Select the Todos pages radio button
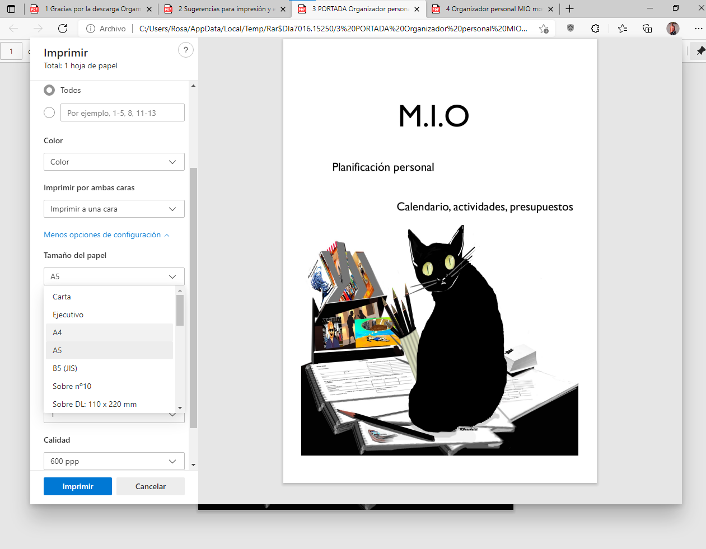This screenshot has height=549, width=706. pyautogui.click(x=49, y=90)
